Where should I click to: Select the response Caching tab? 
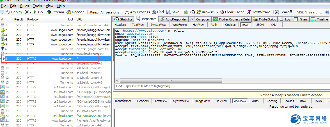272,101
